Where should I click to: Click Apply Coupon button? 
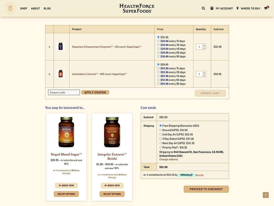coord(95,92)
